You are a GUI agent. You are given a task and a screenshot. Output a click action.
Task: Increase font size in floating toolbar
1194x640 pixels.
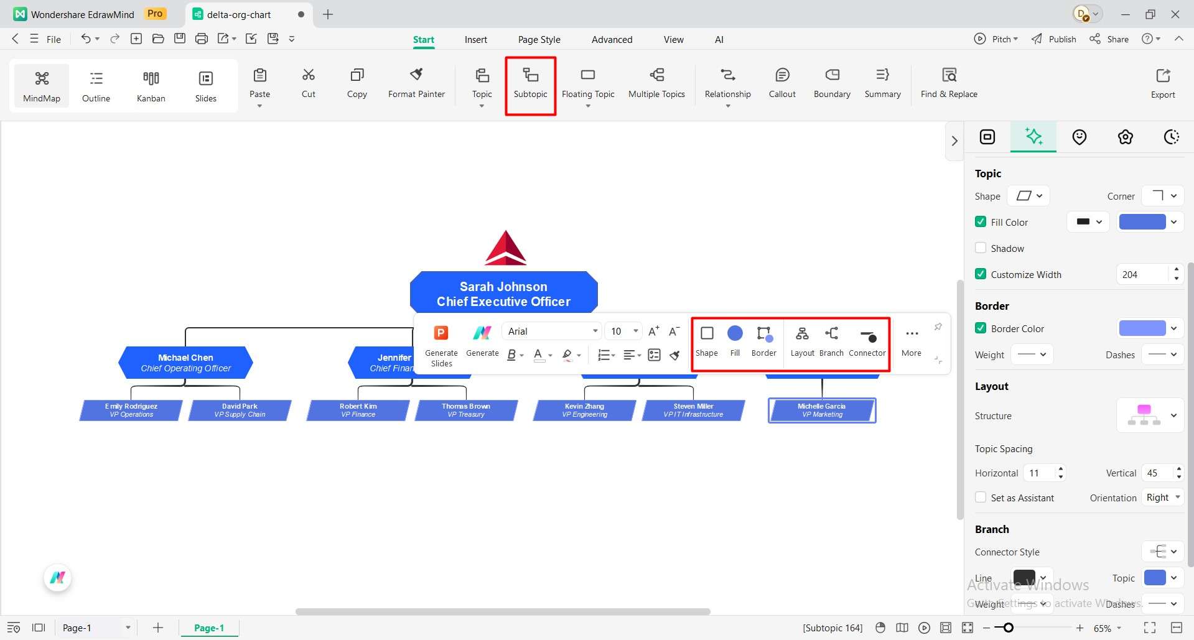[x=653, y=331]
